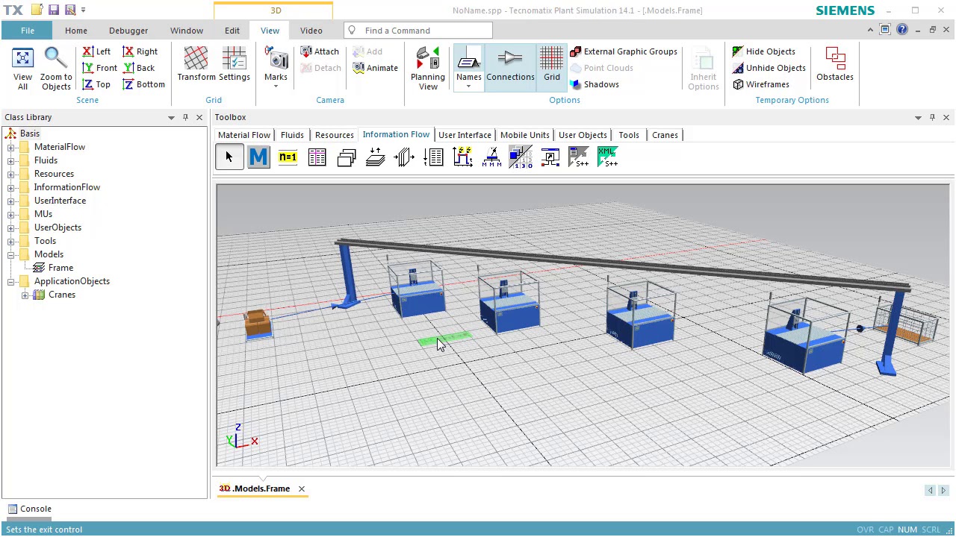Viewport: 956px width, 537px height.
Task: Toggle Planning View mode
Action: pos(428,69)
